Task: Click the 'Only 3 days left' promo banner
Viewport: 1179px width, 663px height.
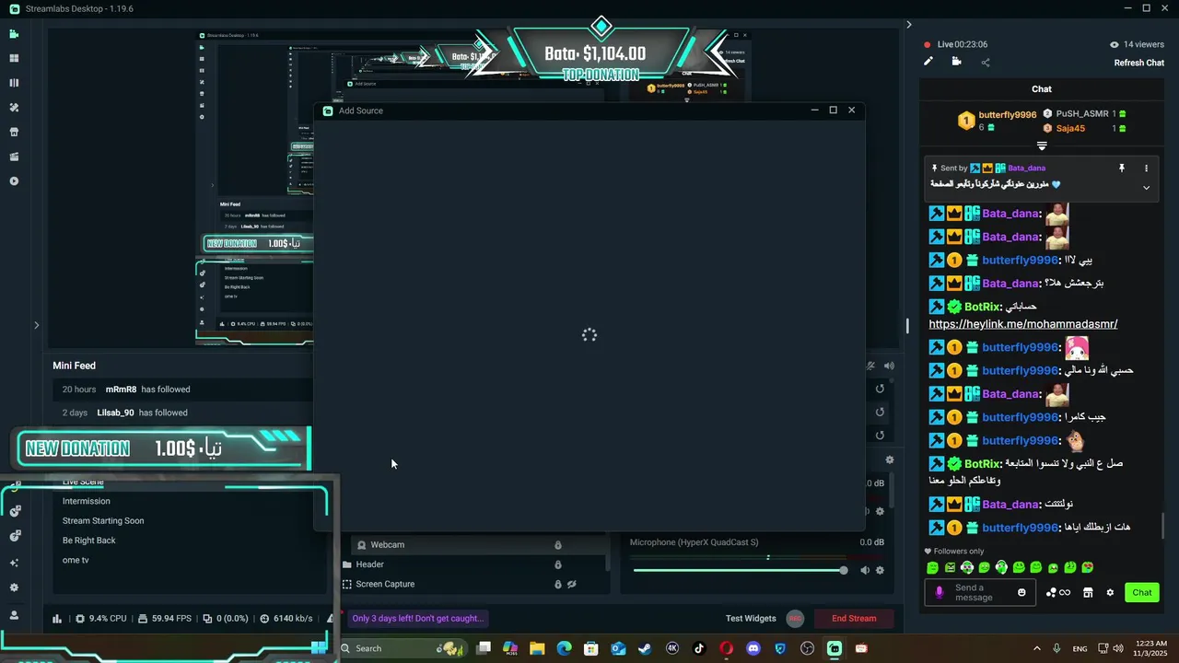Action: (x=417, y=618)
